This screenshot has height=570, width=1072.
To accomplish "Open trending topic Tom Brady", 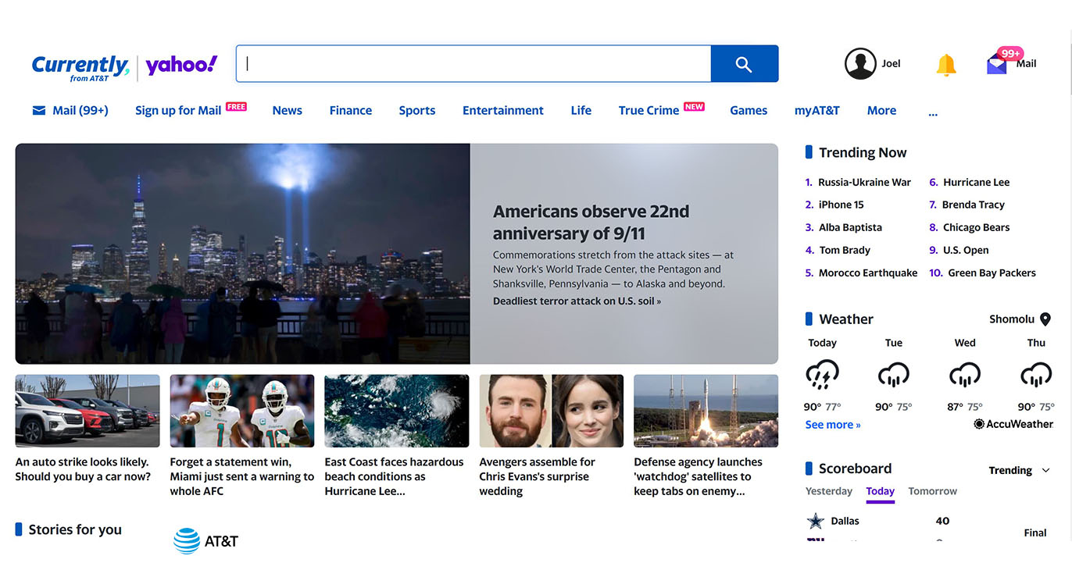I will pyautogui.click(x=844, y=250).
